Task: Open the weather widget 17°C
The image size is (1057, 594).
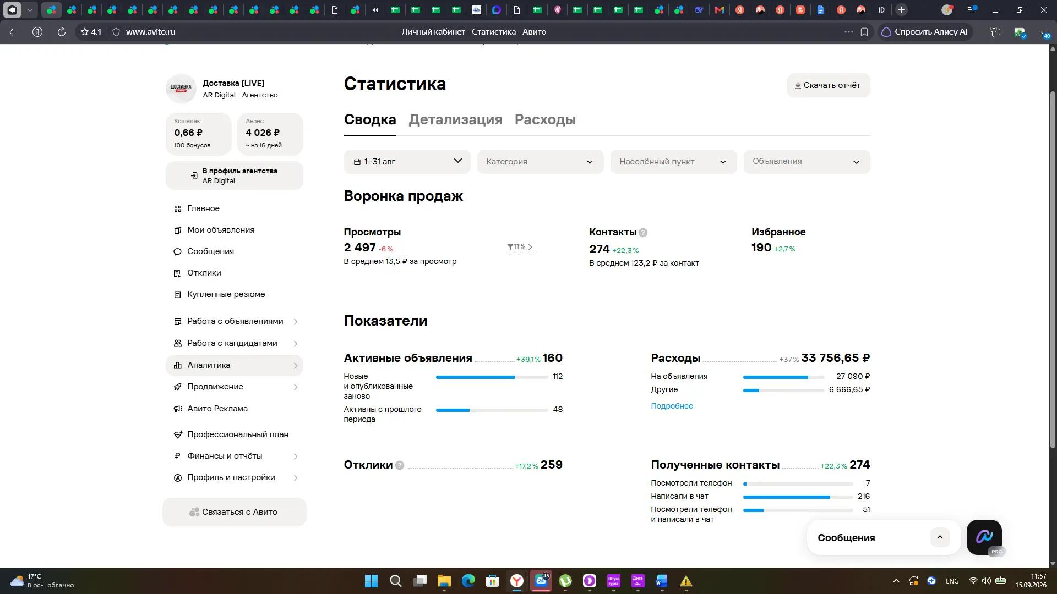Action: click(42, 581)
